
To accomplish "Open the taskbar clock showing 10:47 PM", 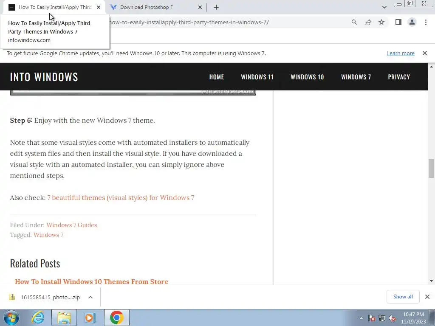I will (x=413, y=318).
